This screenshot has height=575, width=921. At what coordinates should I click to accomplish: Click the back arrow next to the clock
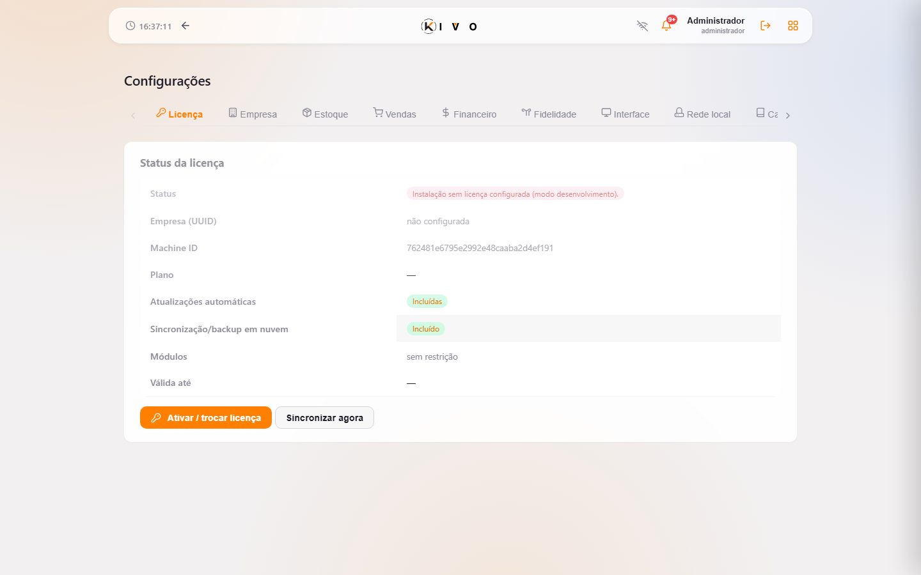[185, 26]
